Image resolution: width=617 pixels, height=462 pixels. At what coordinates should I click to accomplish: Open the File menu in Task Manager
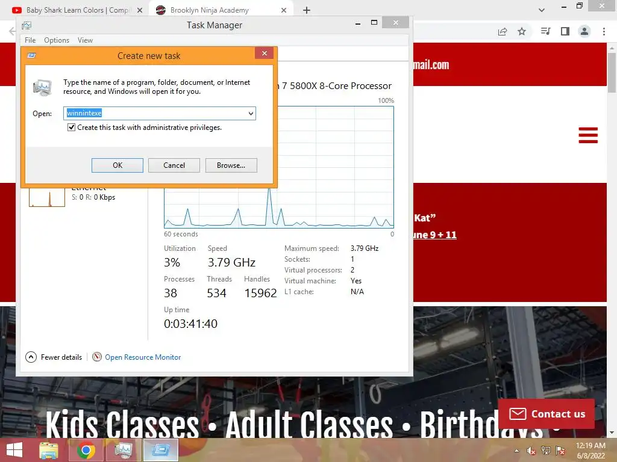(x=30, y=40)
